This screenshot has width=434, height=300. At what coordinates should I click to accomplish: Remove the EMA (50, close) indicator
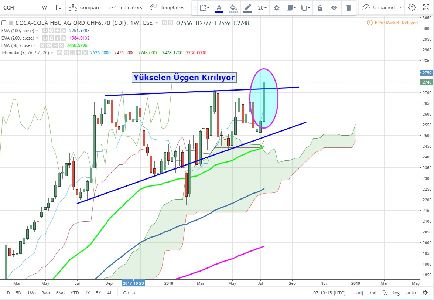[61, 45]
